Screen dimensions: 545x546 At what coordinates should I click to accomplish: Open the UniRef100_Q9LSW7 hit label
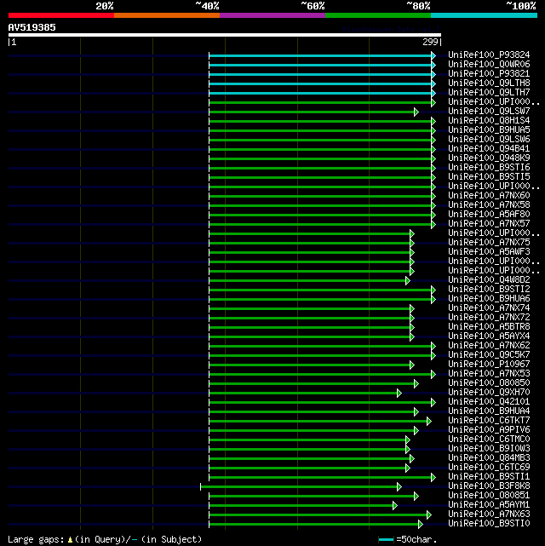point(489,112)
